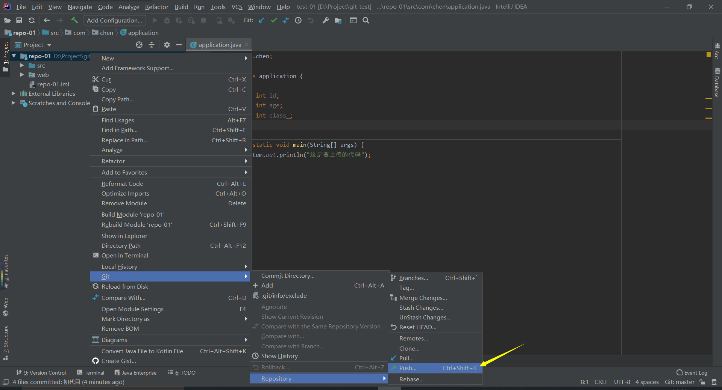Image resolution: width=722 pixels, height=390 pixels.
Task: Expand the src folder
Action: click(22, 65)
